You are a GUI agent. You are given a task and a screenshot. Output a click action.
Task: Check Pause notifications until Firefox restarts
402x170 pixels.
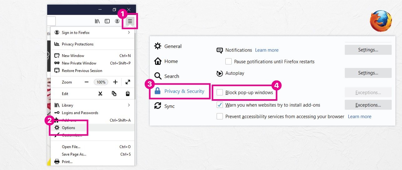229,61
